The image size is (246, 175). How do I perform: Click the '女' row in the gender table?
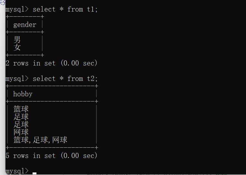click(17, 48)
